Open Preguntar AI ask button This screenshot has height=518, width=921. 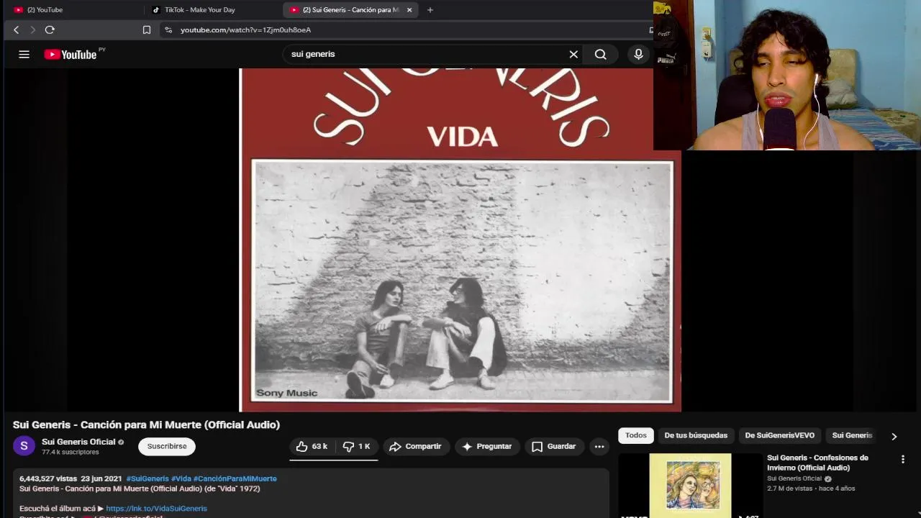tap(487, 446)
